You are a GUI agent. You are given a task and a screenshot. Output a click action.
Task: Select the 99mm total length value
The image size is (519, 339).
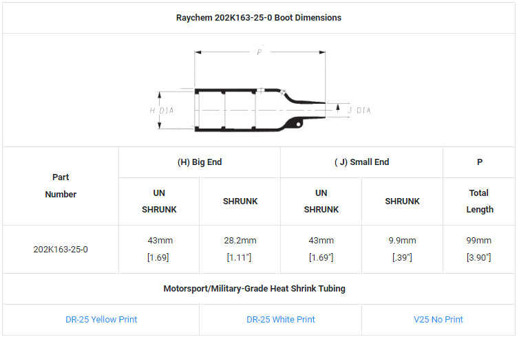click(x=479, y=241)
